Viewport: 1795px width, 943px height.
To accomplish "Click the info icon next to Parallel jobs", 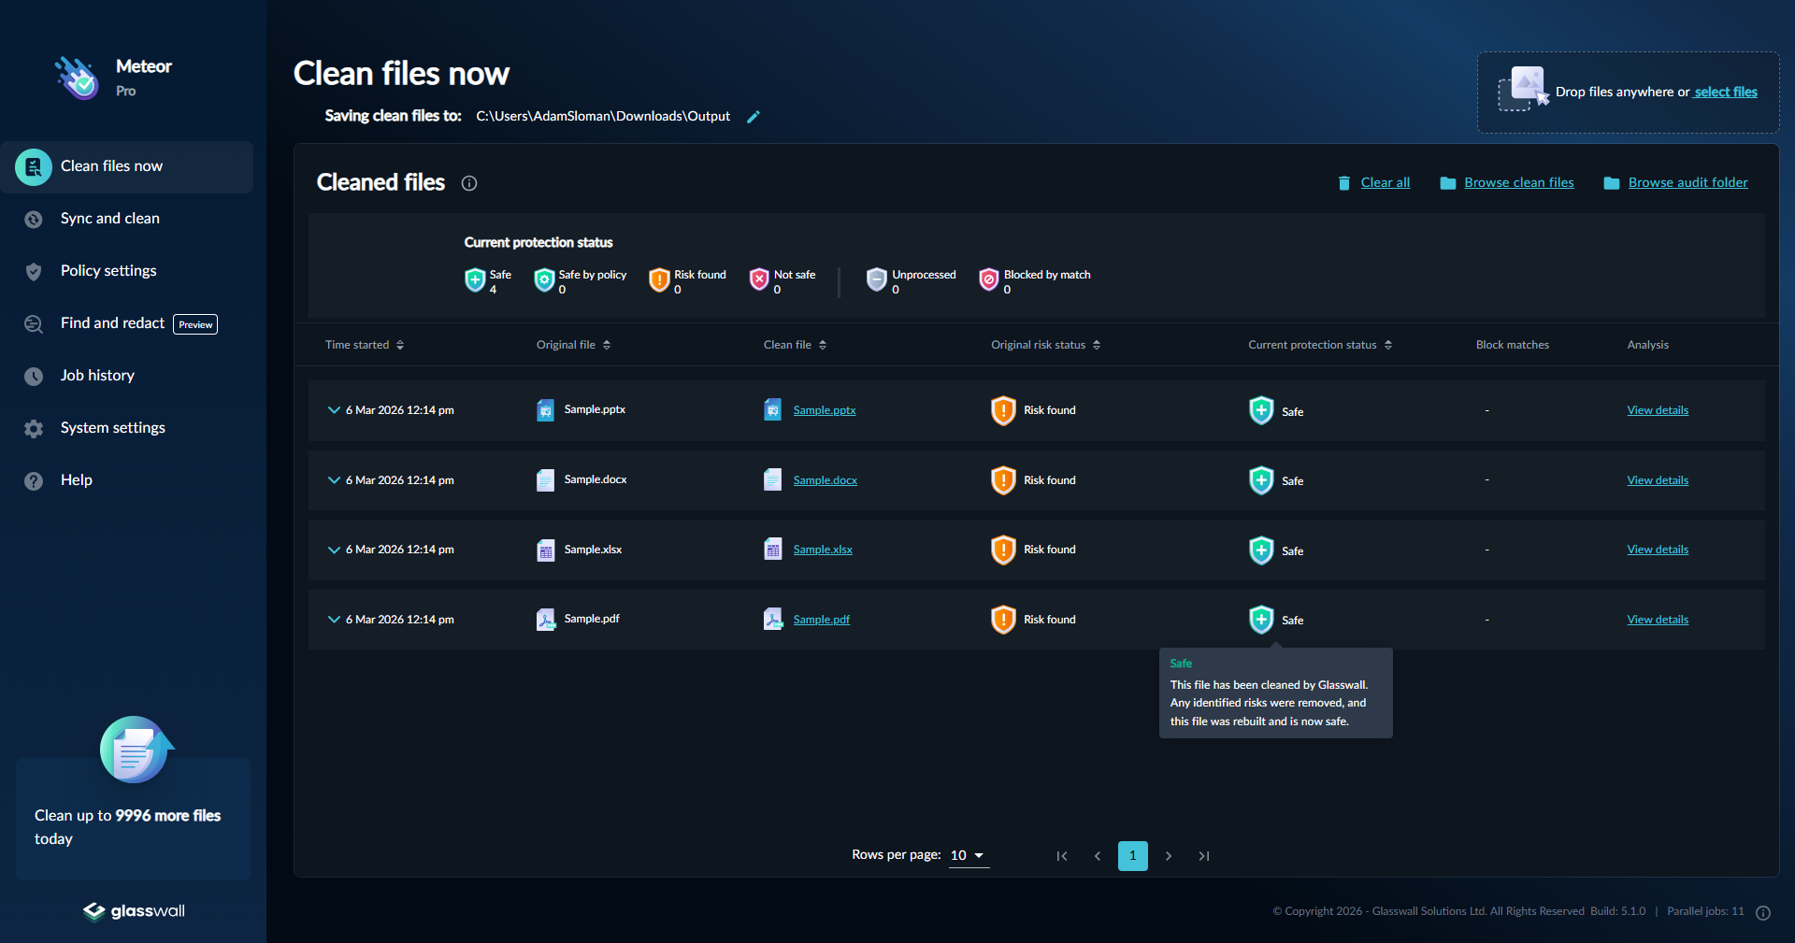I will tap(1763, 913).
